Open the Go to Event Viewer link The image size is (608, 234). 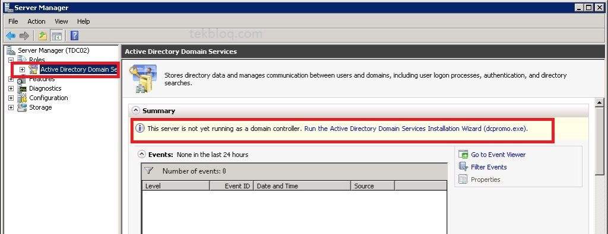click(x=498, y=155)
